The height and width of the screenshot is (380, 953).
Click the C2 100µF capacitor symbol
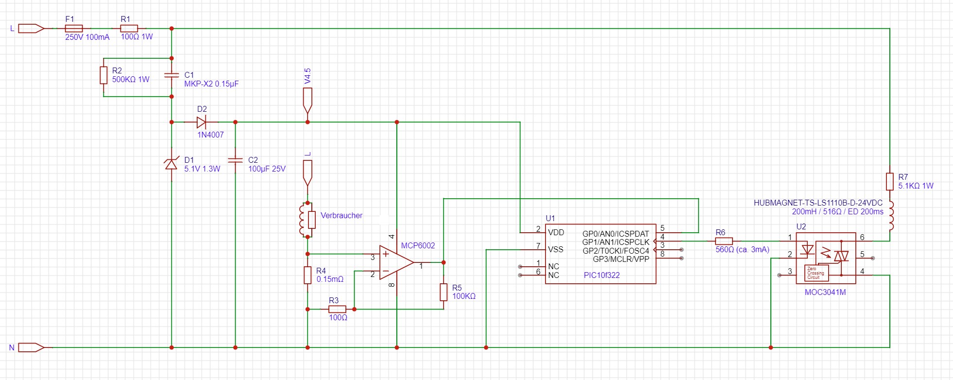point(236,159)
